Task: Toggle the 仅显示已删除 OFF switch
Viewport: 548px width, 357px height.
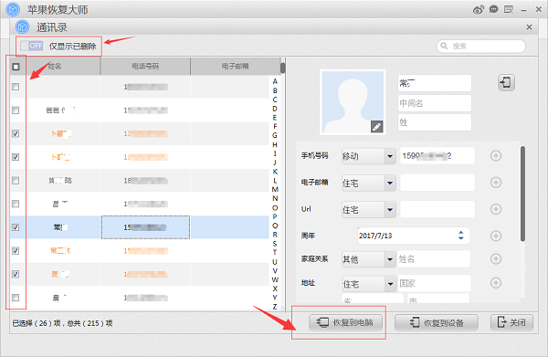Action: [x=31, y=46]
